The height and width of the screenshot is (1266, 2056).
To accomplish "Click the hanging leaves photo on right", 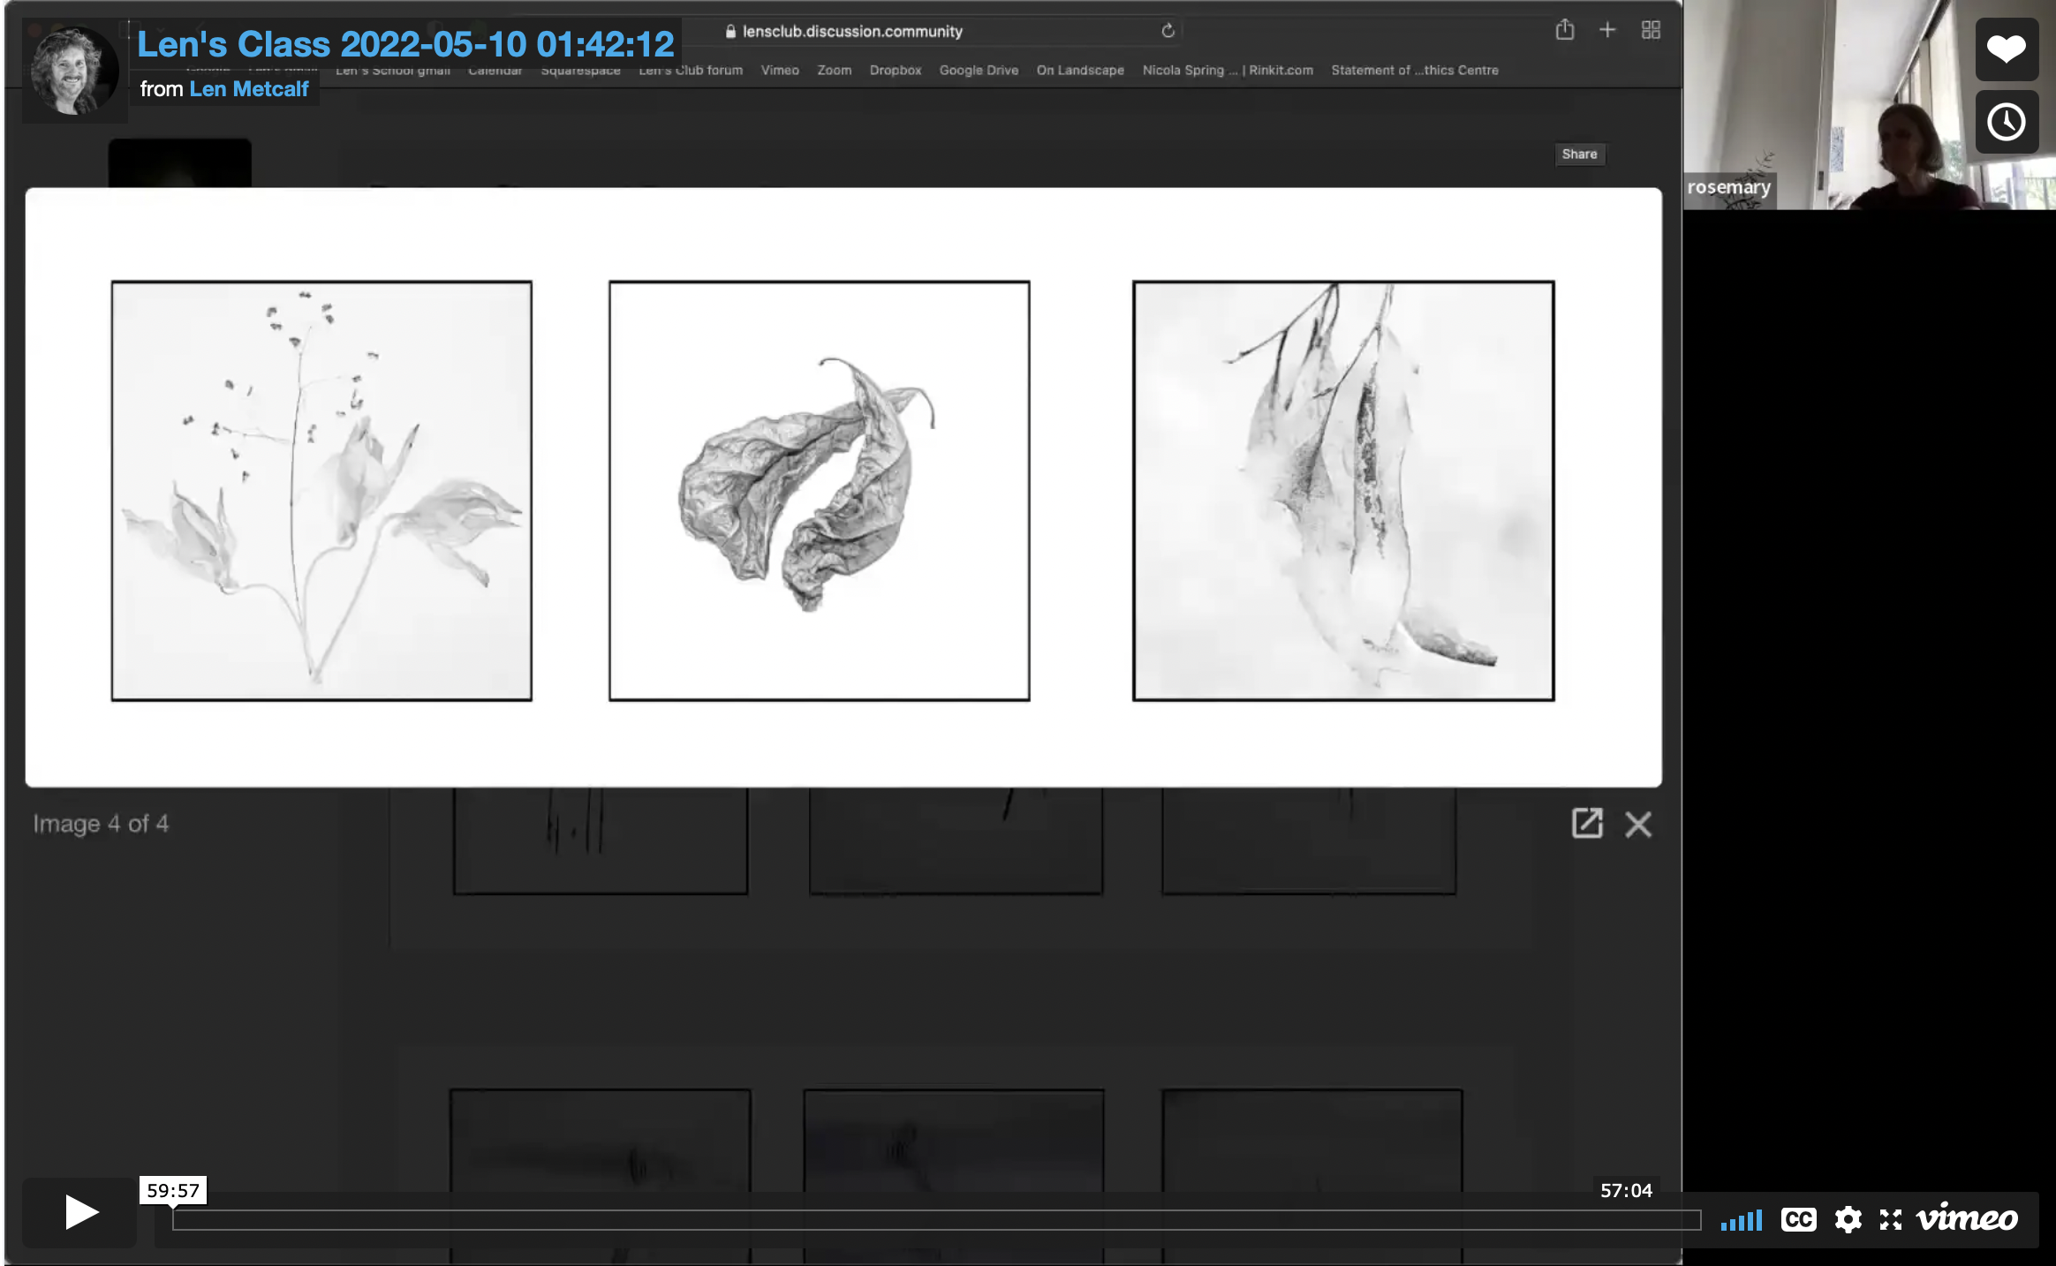I will [1343, 491].
